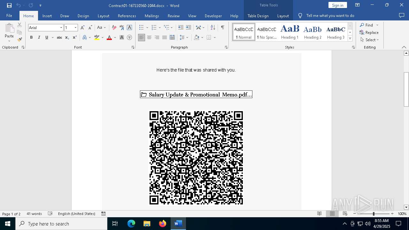The height and width of the screenshot is (230, 409).
Task: Open the Numbering list dropdown
Action: tap(160, 28)
